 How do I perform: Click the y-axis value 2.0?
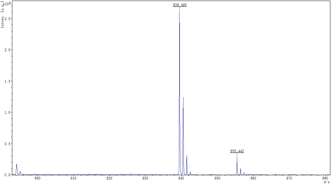pyautogui.click(x=7, y=50)
